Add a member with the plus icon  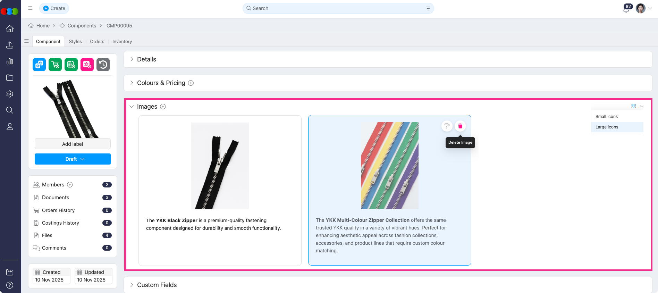(70, 185)
